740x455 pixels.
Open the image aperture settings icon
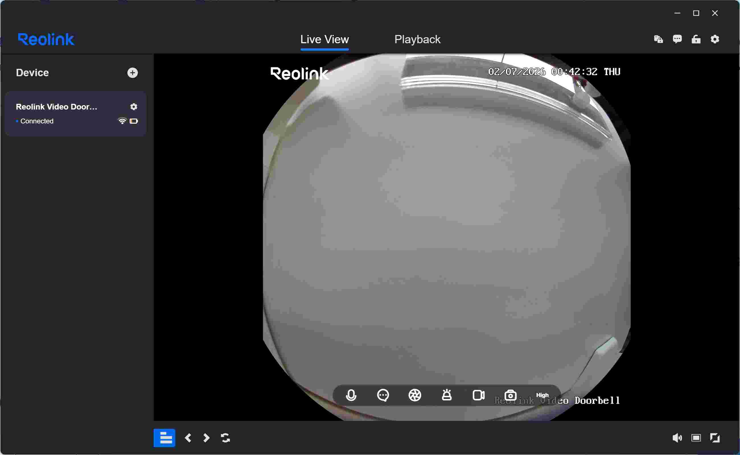[x=415, y=395]
